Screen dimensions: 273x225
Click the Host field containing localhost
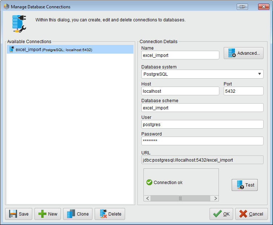coord(180,91)
